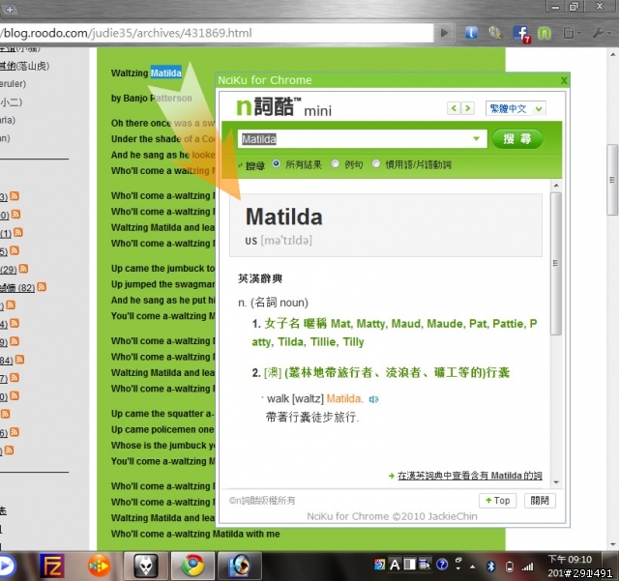Open the Chrome taskbar button
Image resolution: width=619 pixels, height=581 pixels.
[x=192, y=566]
